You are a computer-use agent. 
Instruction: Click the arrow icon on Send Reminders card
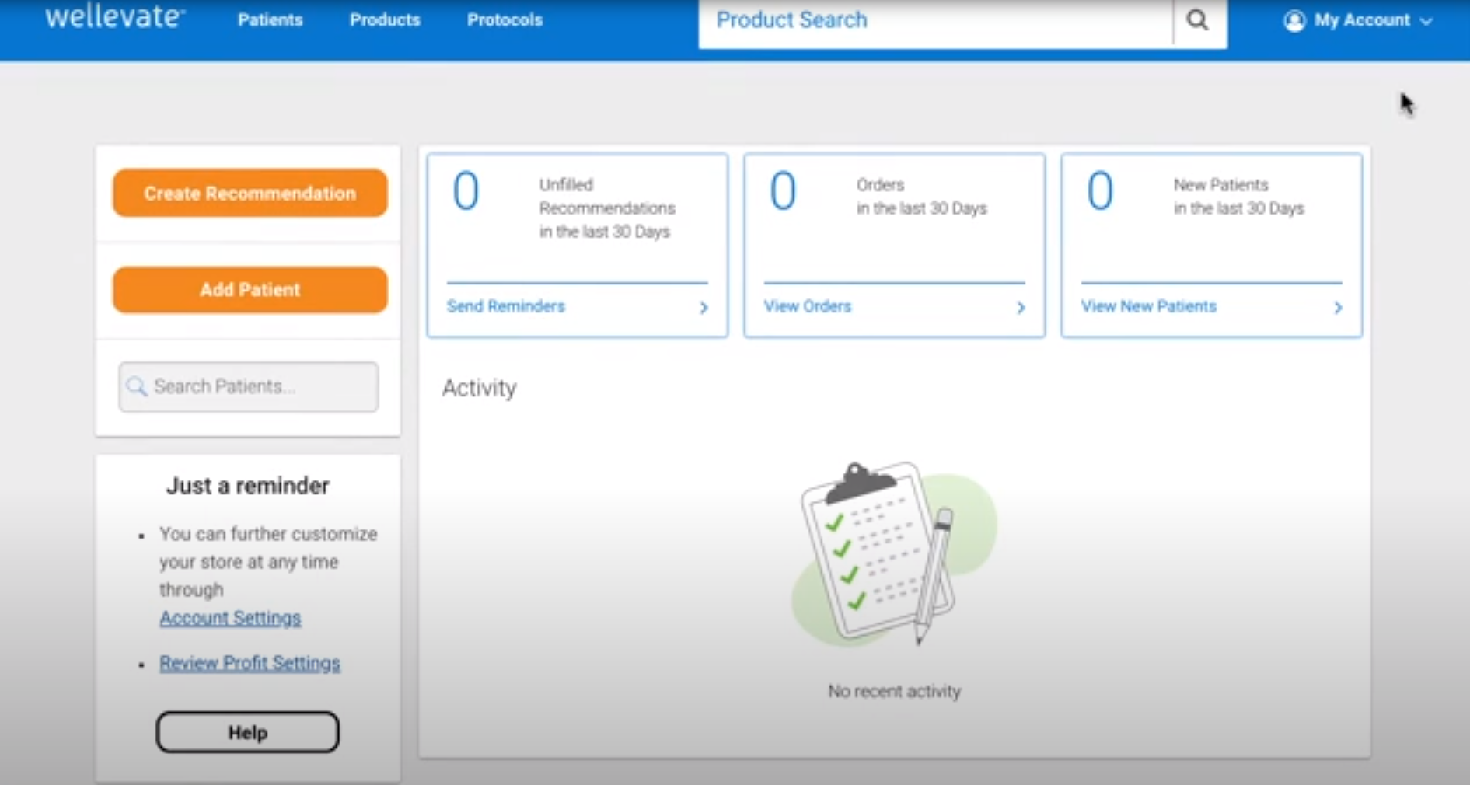[x=704, y=308]
